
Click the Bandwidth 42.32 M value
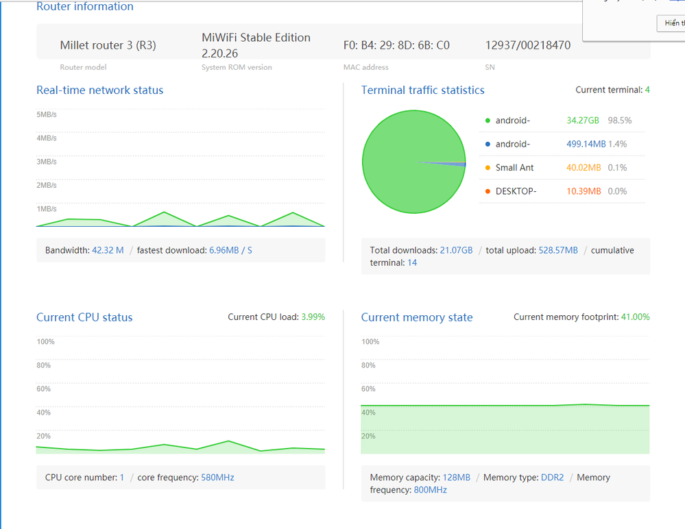[108, 250]
